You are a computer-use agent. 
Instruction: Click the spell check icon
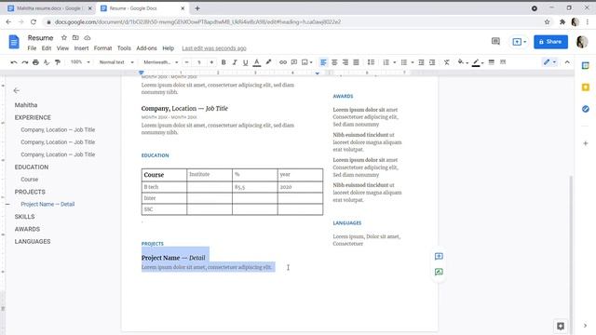(x=47, y=62)
